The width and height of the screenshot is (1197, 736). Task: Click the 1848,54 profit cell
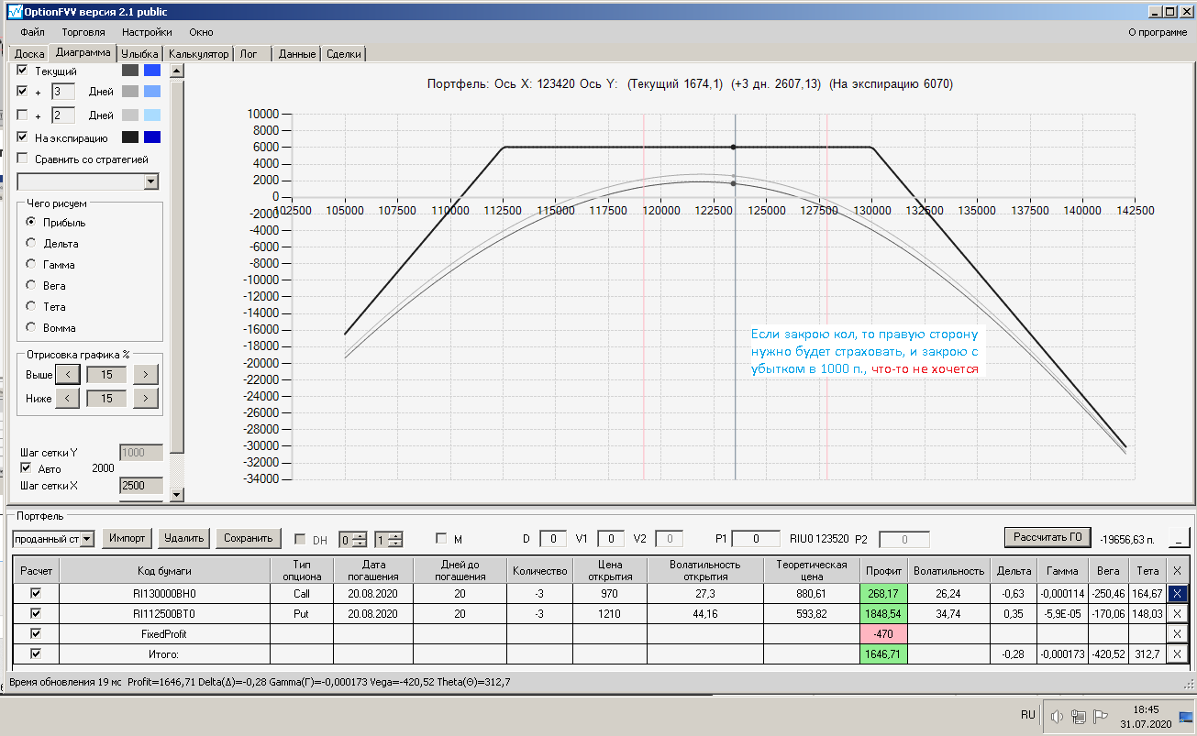tap(883, 613)
